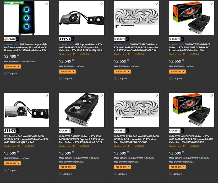
Task: Open the MSI Suprim LIQUID X 24G title link
Action: point(26,139)
